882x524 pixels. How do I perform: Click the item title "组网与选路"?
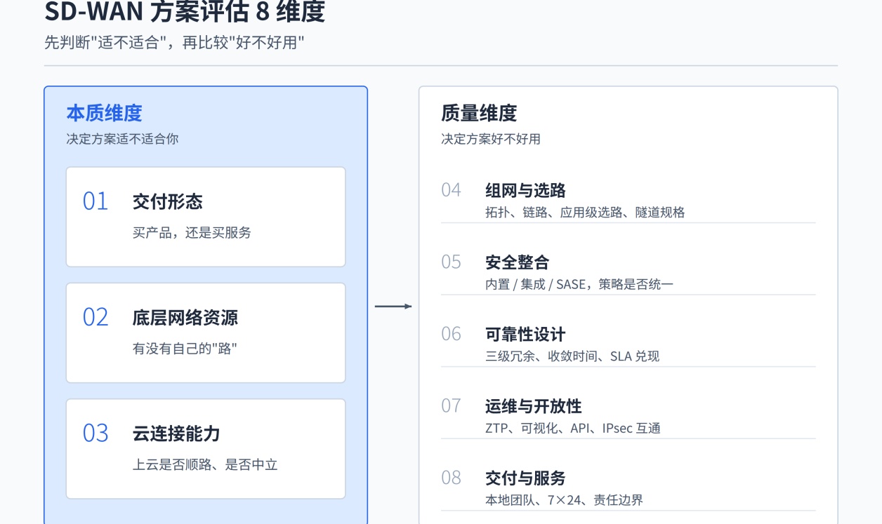[525, 190]
